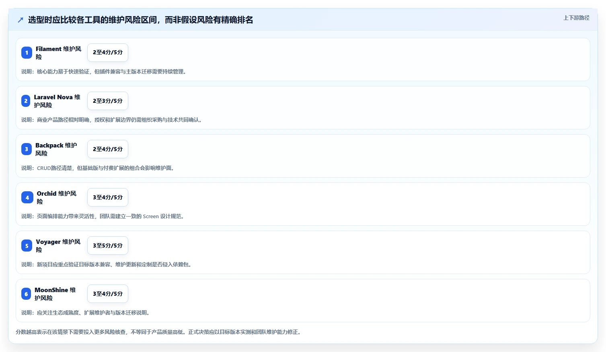The image size is (606, 352).
Task: Click the note starting 核心能力易于快速验证
Action: pyautogui.click(x=104, y=72)
